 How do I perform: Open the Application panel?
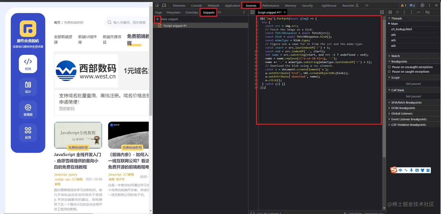pyautogui.click(x=232, y=6)
